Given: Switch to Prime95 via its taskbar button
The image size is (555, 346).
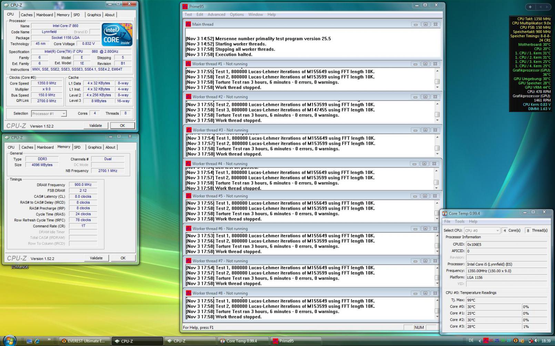Looking at the screenshot, I should pos(296,341).
